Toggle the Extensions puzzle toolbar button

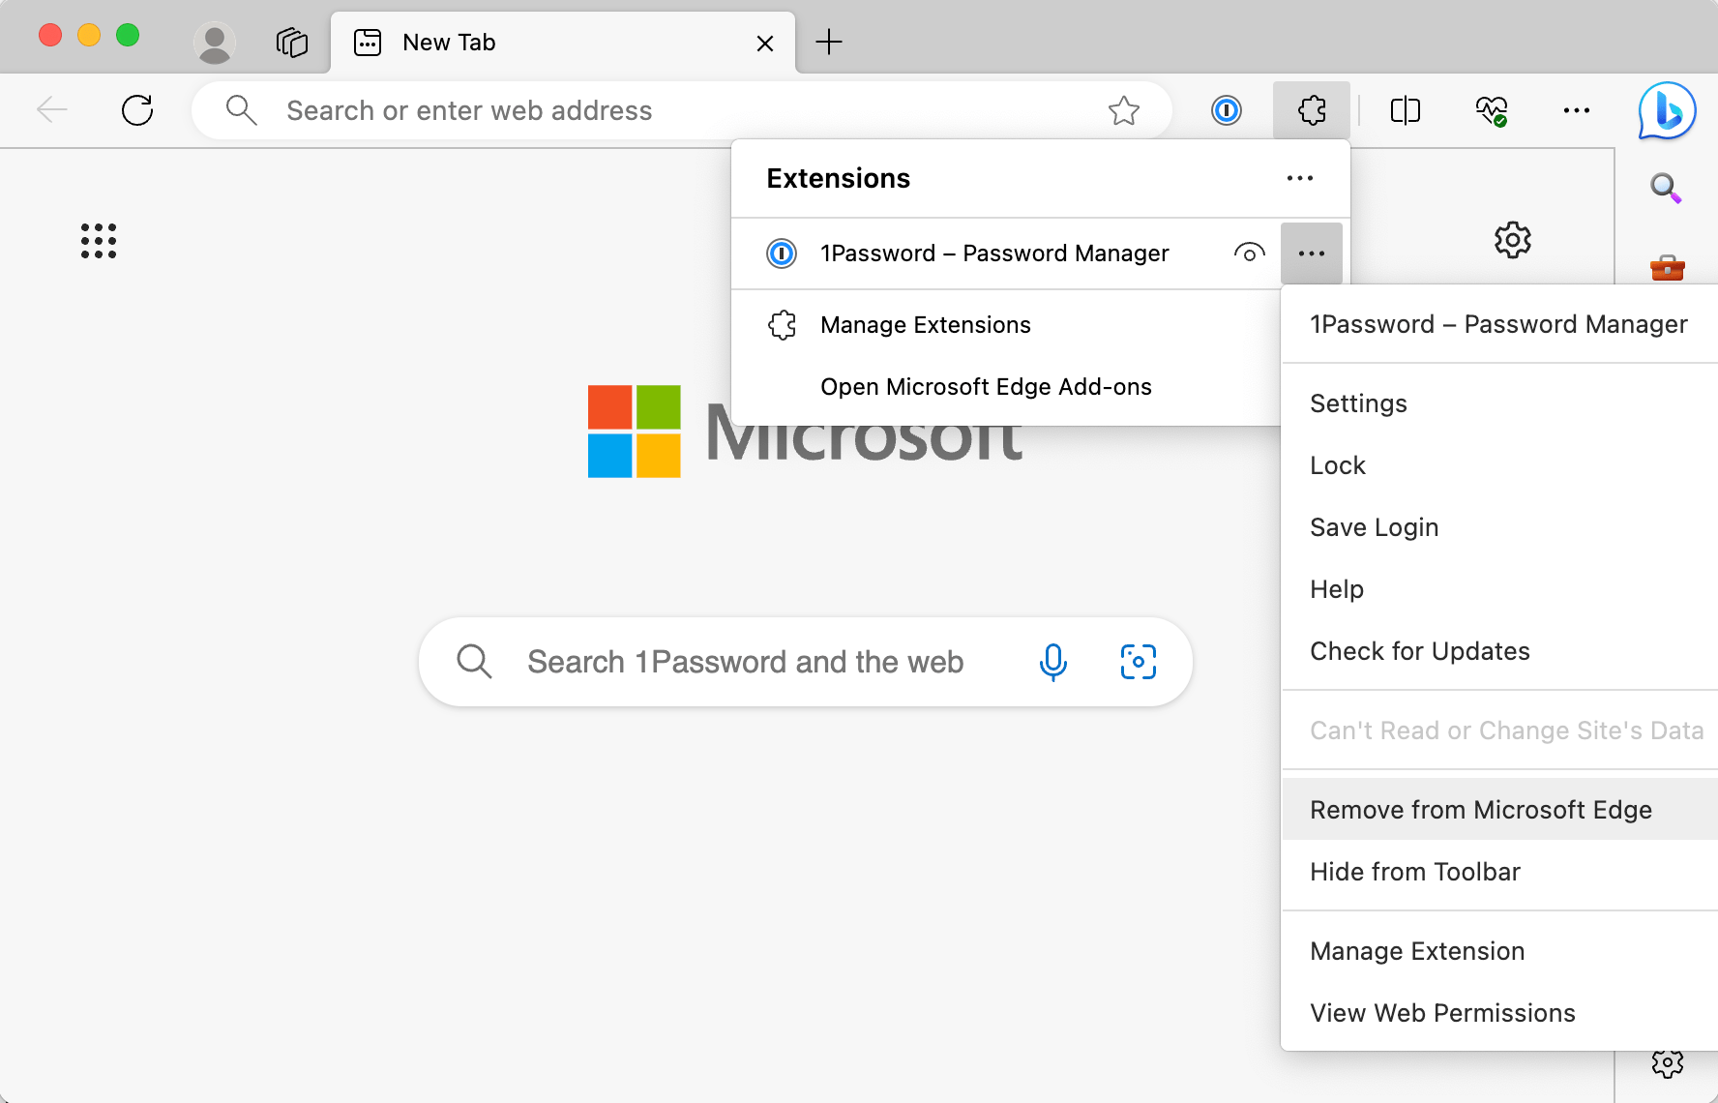click(x=1312, y=110)
